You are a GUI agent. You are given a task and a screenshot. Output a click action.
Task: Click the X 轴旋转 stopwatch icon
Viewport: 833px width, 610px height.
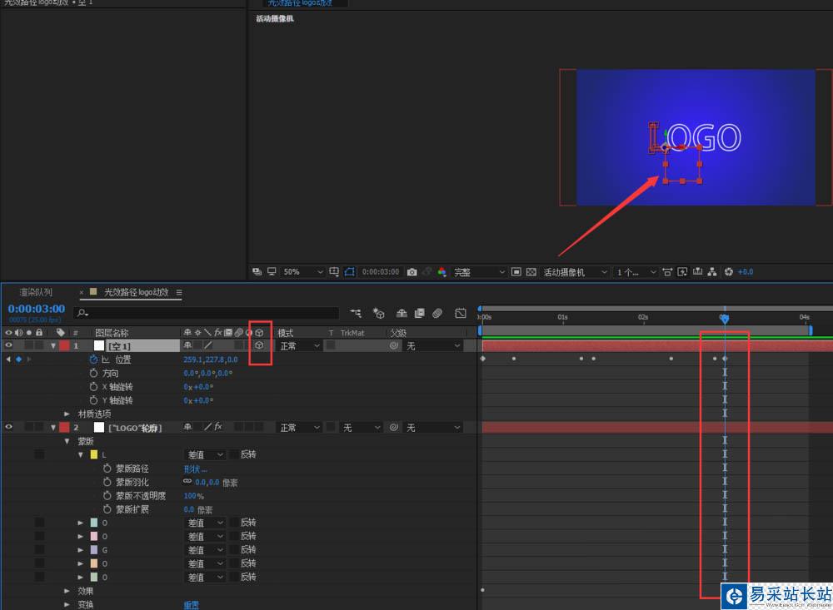coord(93,386)
